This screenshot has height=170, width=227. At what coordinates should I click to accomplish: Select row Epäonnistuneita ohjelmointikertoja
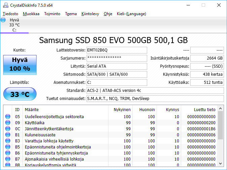point(110,147)
